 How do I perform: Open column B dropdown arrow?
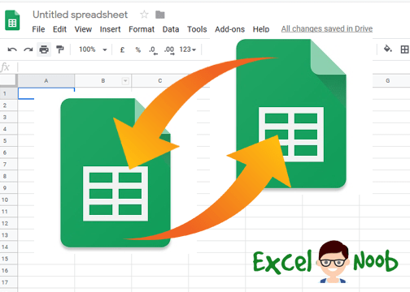click(x=125, y=81)
